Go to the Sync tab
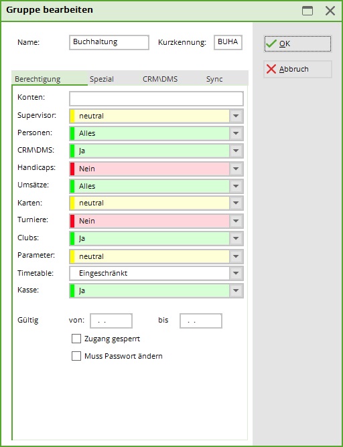Screen dimensions: 343x447 click(x=214, y=79)
